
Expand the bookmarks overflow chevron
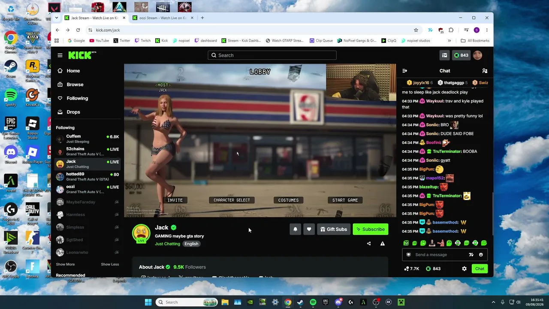(449, 41)
